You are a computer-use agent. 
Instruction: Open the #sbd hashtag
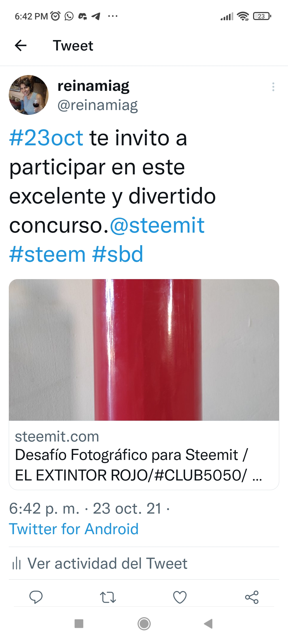pyautogui.click(x=118, y=254)
